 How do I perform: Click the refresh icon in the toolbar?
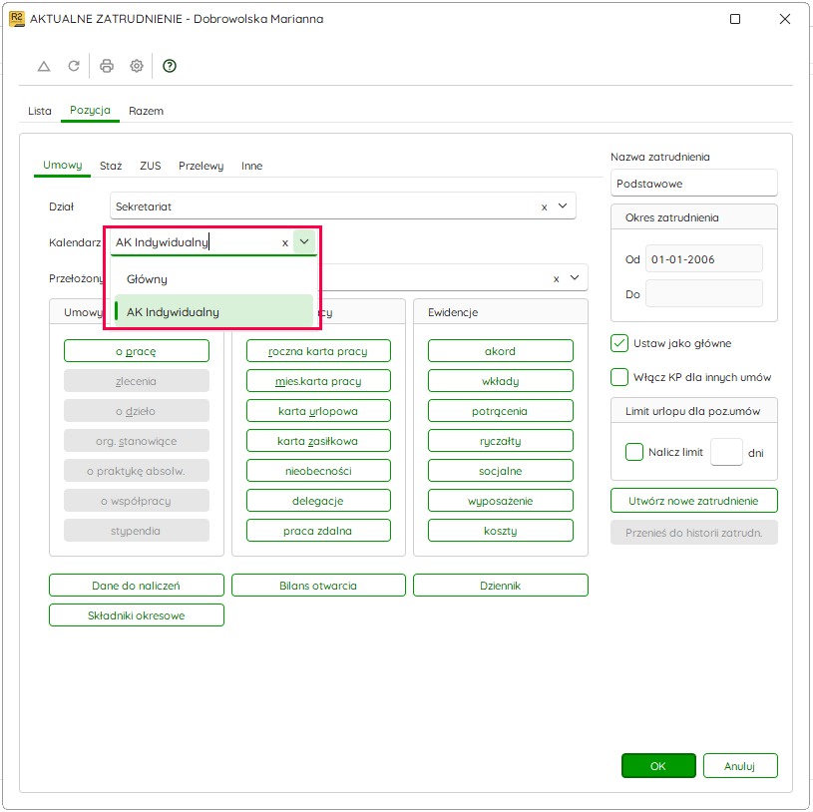(74, 66)
